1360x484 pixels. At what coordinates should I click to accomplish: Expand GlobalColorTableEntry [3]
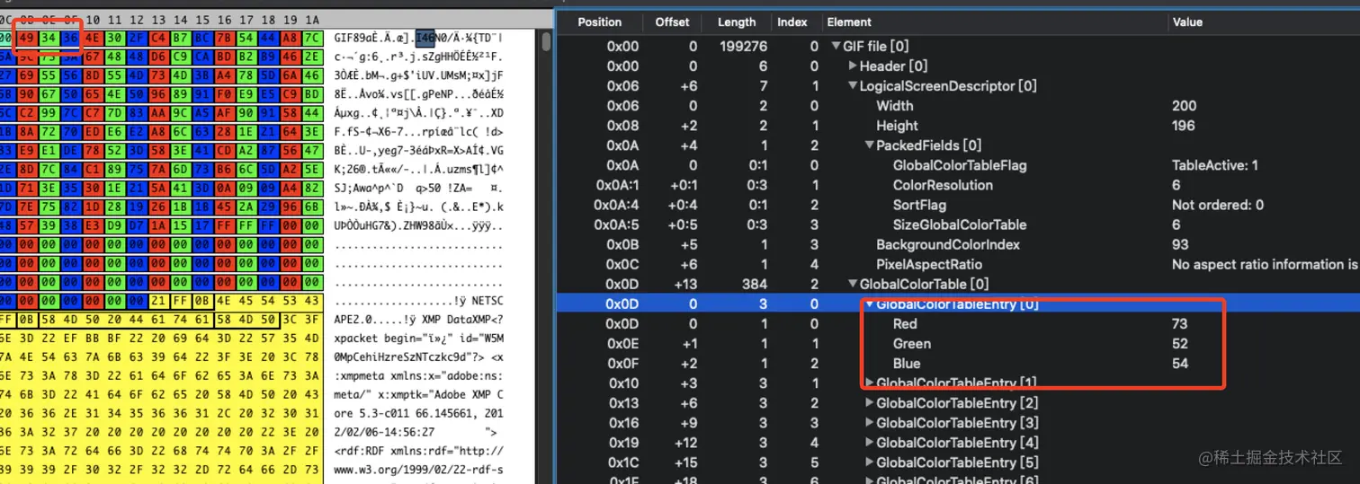tap(869, 423)
